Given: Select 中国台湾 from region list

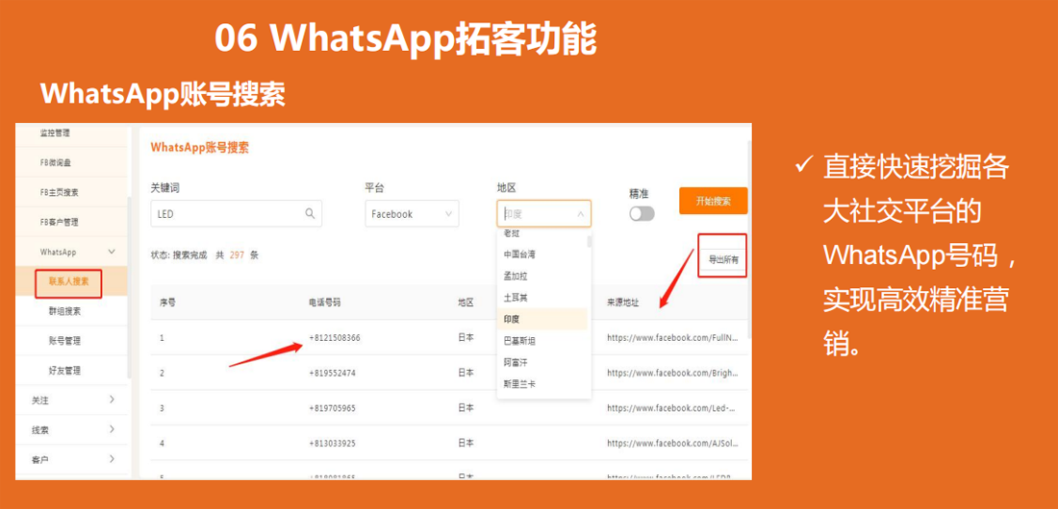Looking at the screenshot, I should coord(519,254).
